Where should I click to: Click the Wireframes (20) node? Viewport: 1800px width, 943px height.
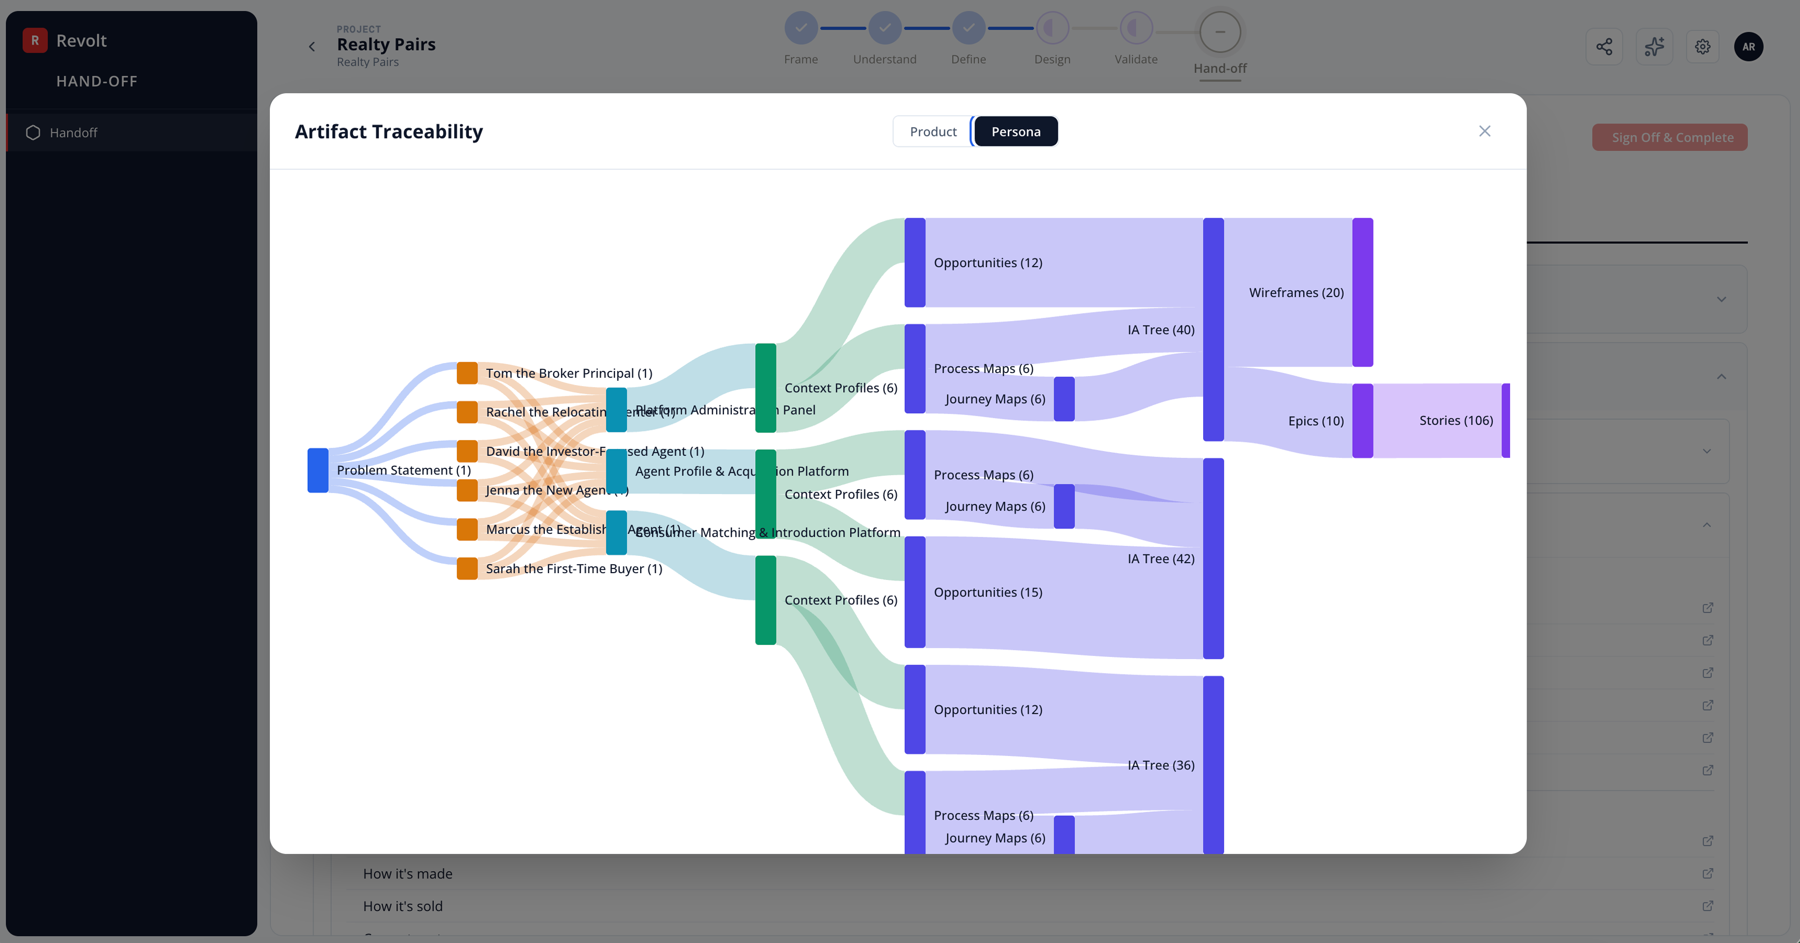point(1362,292)
